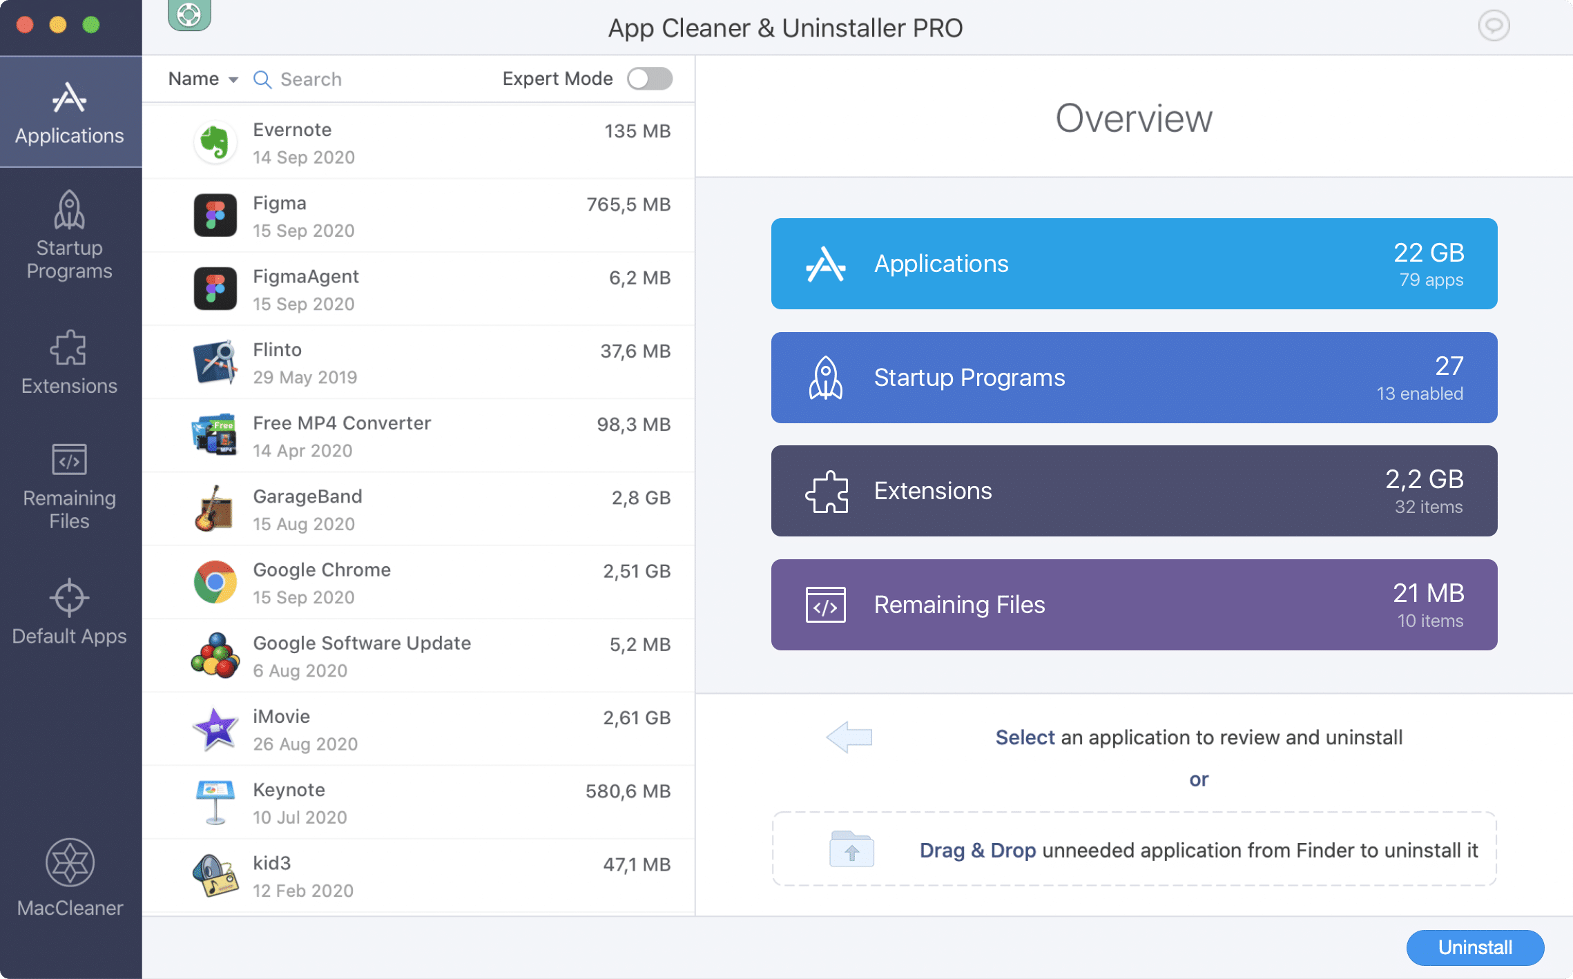
Task: Click the Applications overview card
Action: pos(1133,263)
